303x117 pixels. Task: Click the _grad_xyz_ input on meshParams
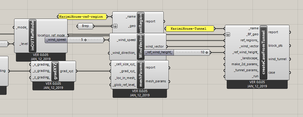click(128, 71)
